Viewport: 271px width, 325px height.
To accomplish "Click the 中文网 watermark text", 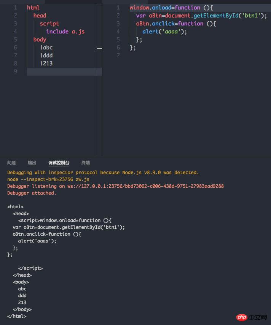I will [258, 317].
